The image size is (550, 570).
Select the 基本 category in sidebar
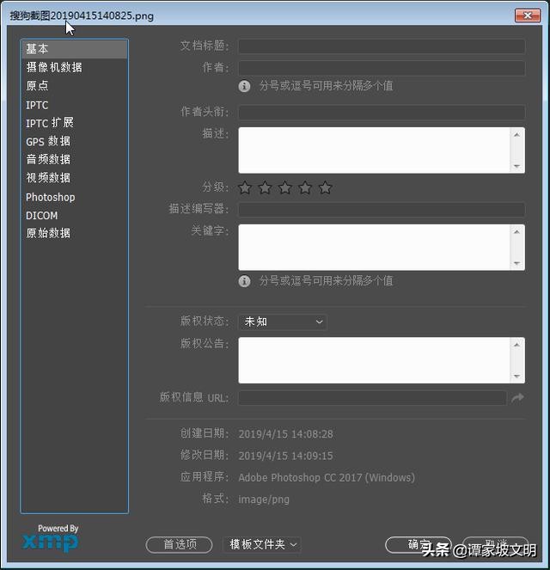point(74,49)
